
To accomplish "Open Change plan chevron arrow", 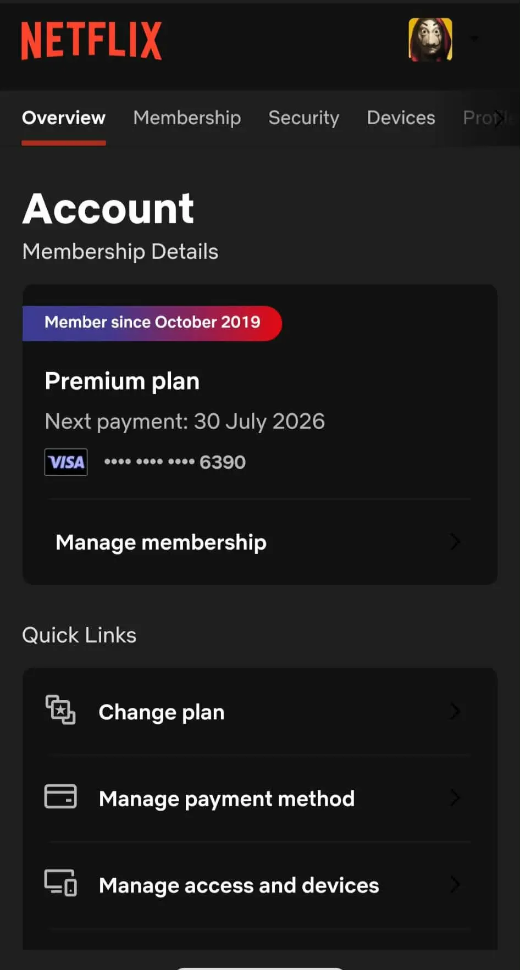I will [x=455, y=711].
